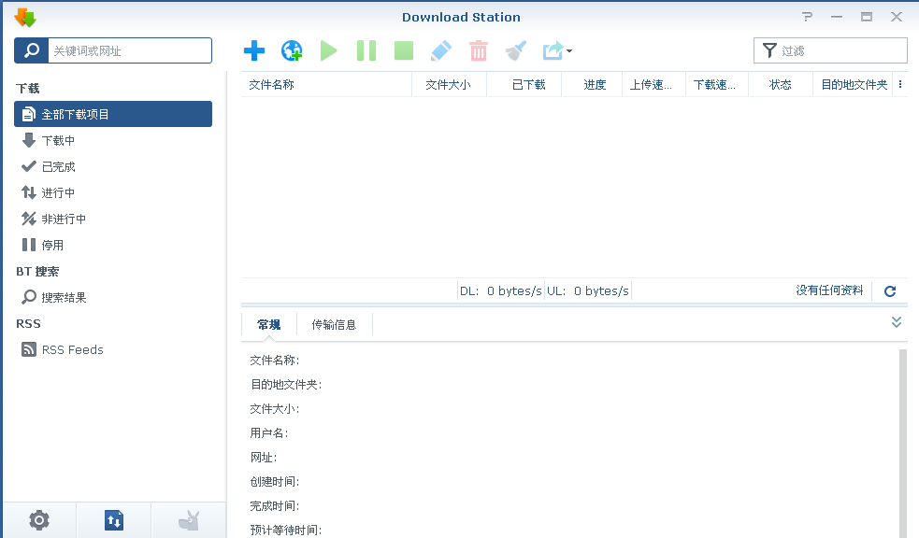This screenshot has width=919, height=538.
Task: Click the blue up-down transfer icon
Action: [x=114, y=520]
